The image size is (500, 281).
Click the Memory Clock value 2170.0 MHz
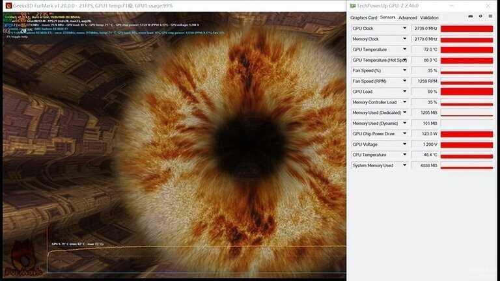pos(425,39)
